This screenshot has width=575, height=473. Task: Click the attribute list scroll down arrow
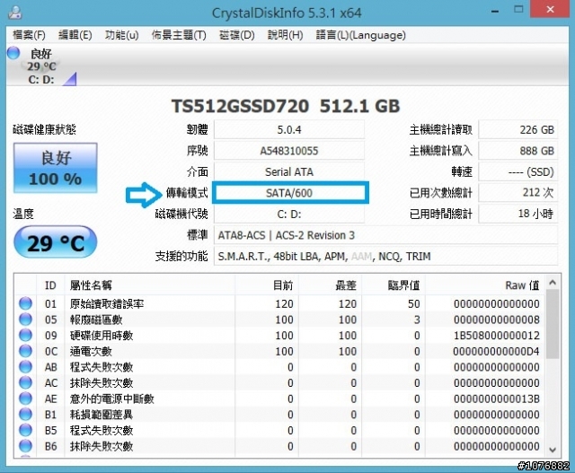point(553,450)
